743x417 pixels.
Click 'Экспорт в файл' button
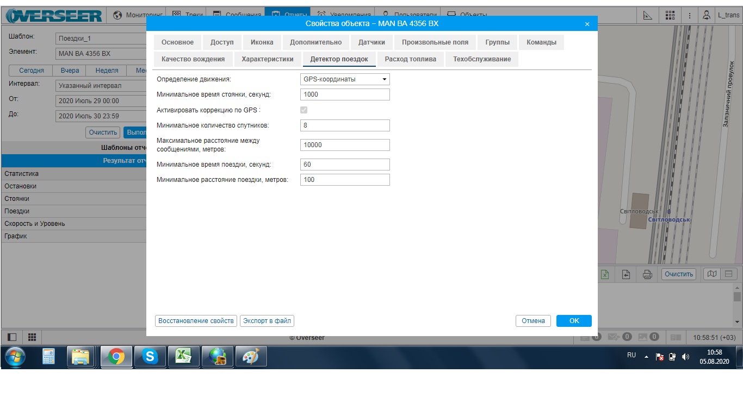click(x=267, y=321)
